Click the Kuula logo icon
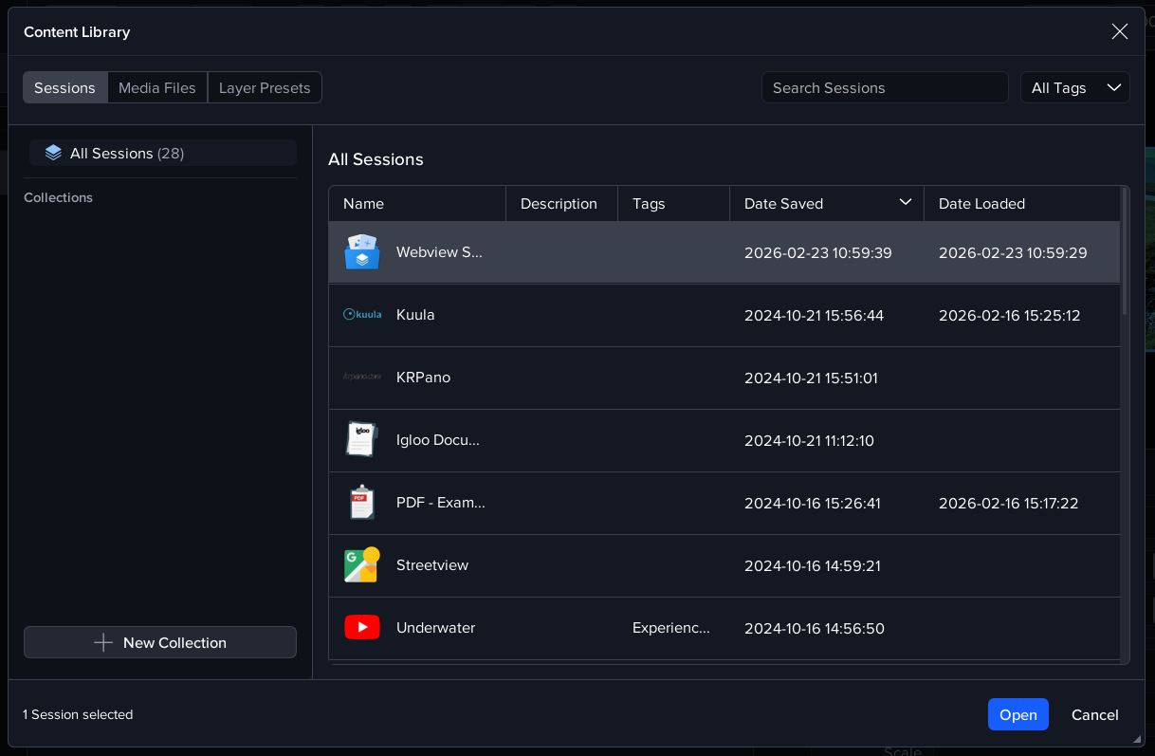The width and height of the screenshot is (1155, 756). click(x=361, y=315)
